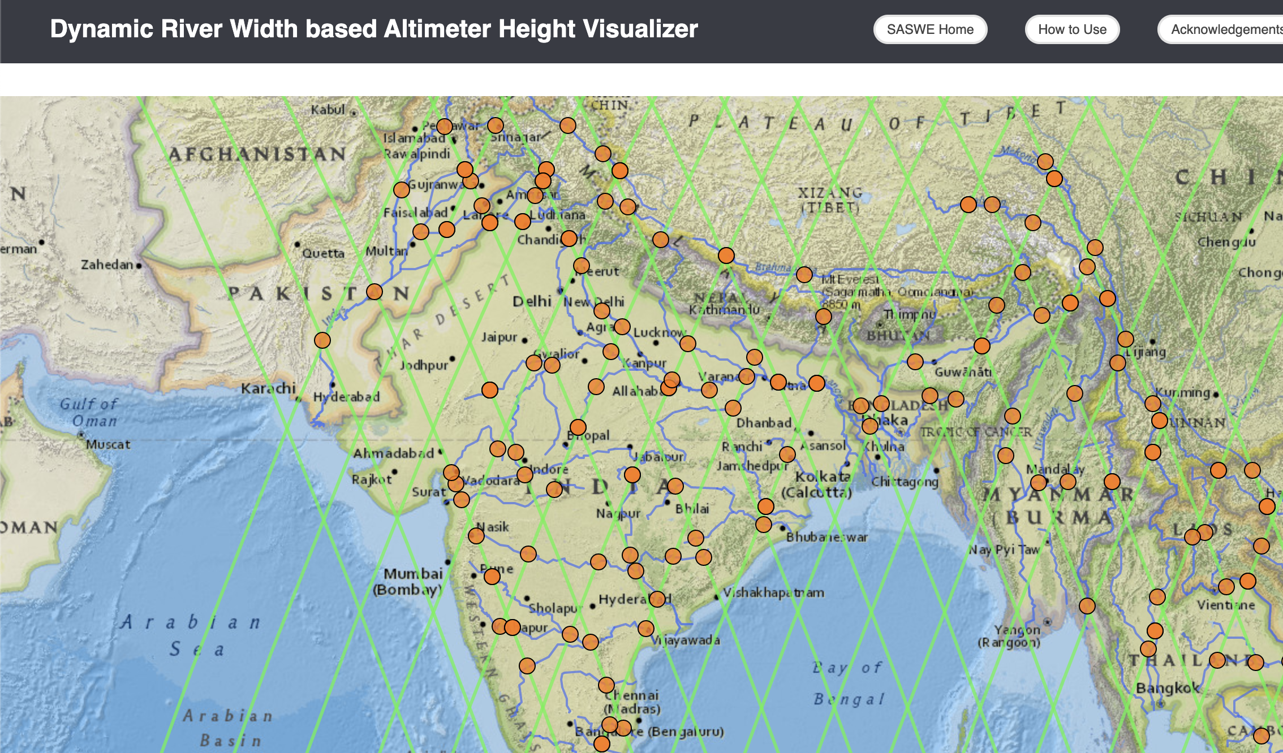Screen dimensions: 1283x753
Task: Select the marker above Bhopal
Action: [x=578, y=427]
